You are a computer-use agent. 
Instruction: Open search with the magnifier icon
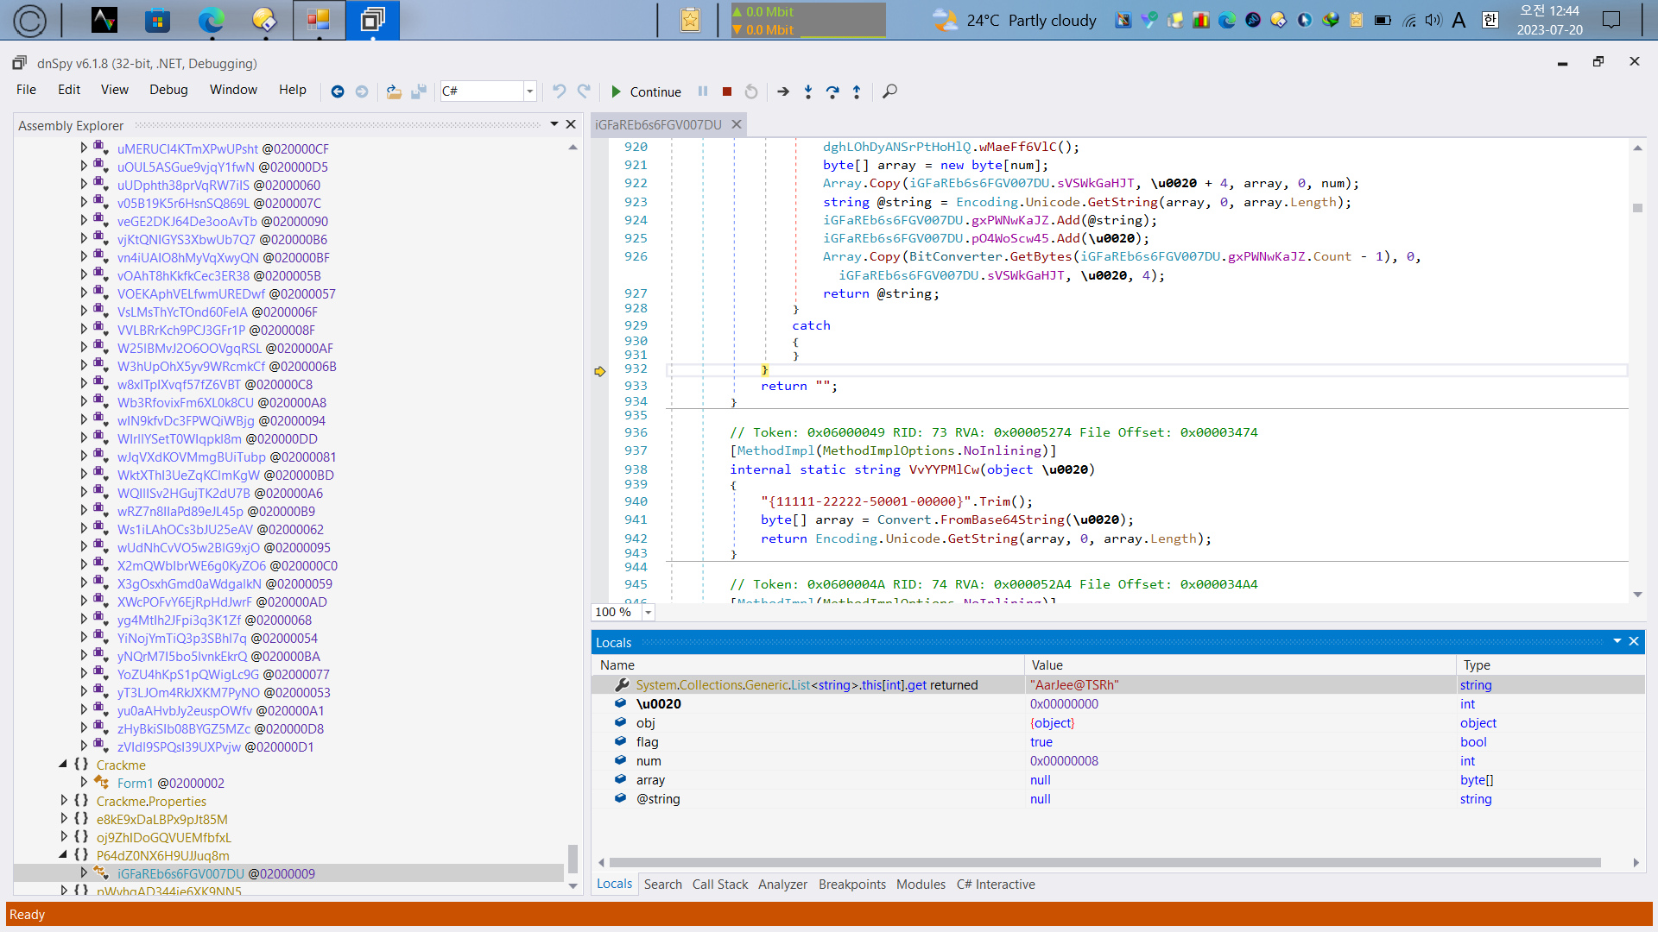(889, 91)
